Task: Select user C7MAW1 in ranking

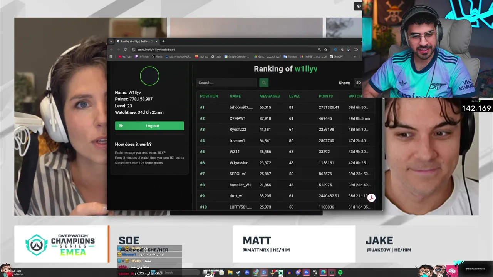Action: [x=238, y=118]
